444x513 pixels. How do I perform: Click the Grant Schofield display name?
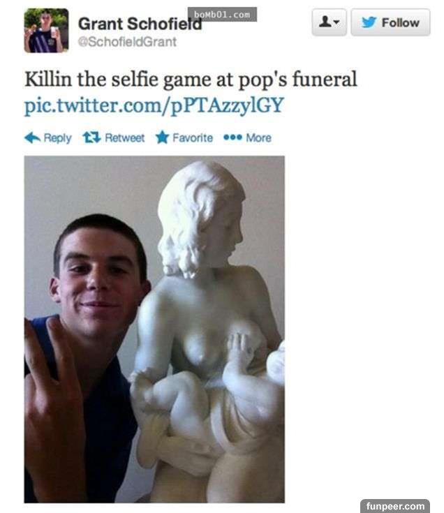coord(140,24)
